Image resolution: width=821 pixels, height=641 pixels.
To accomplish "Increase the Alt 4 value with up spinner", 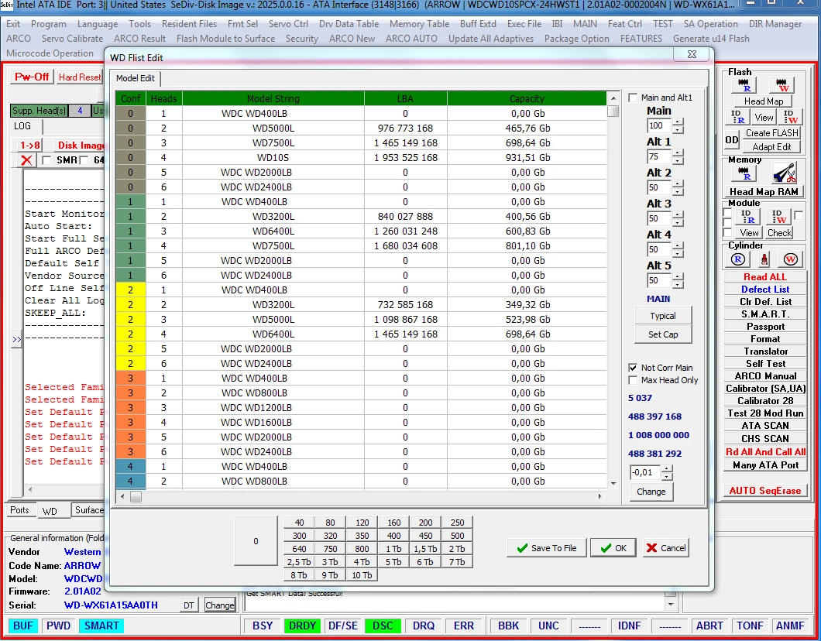I will click(678, 246).
